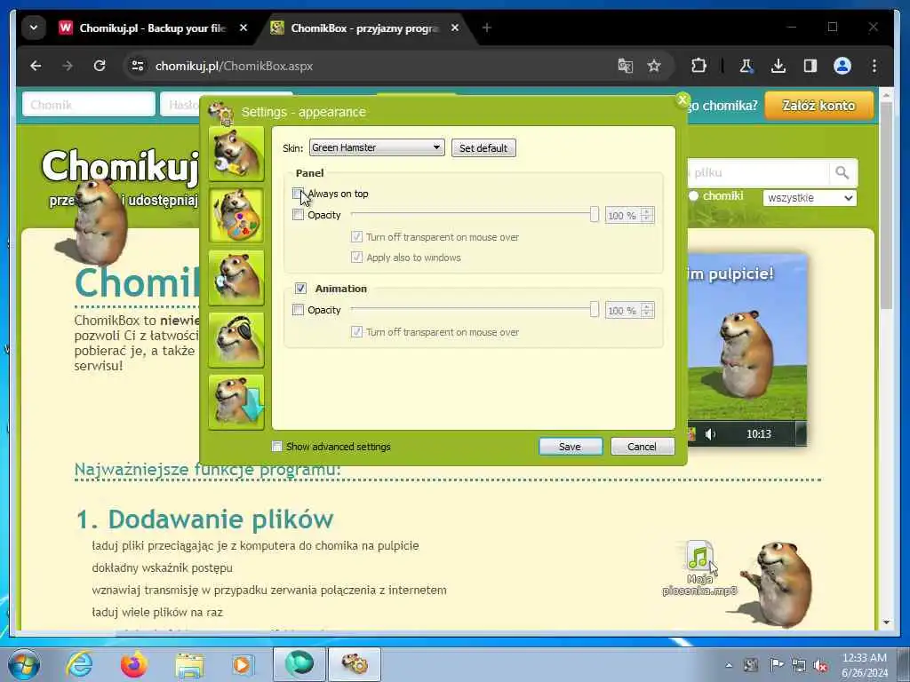This screenshot has width=910, height=682.
Task: Click the Chomik login input field
Action: (89, 105)
